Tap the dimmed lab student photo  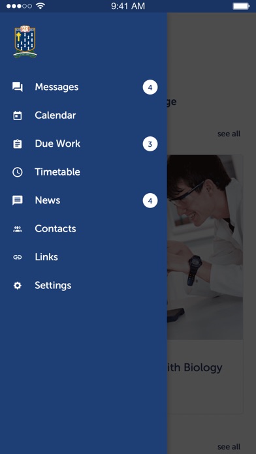click(205, 247)
